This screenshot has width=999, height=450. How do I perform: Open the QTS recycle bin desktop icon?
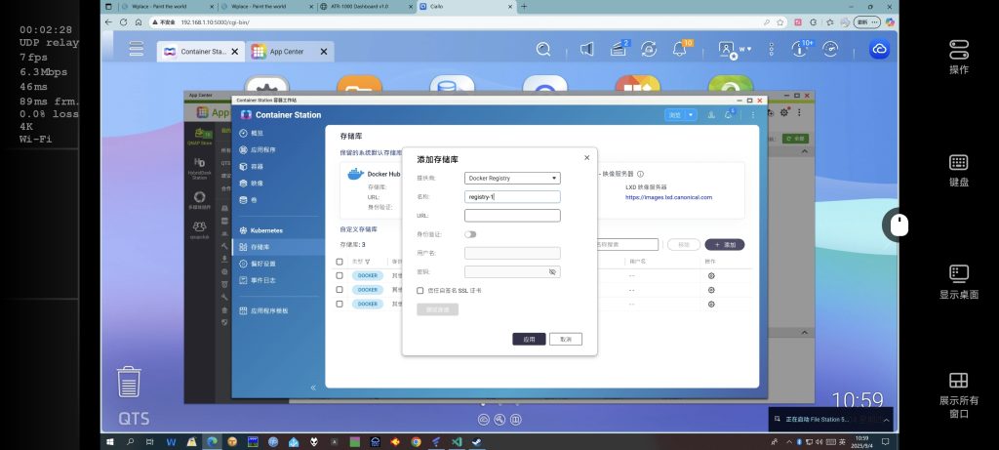[129, 381]
